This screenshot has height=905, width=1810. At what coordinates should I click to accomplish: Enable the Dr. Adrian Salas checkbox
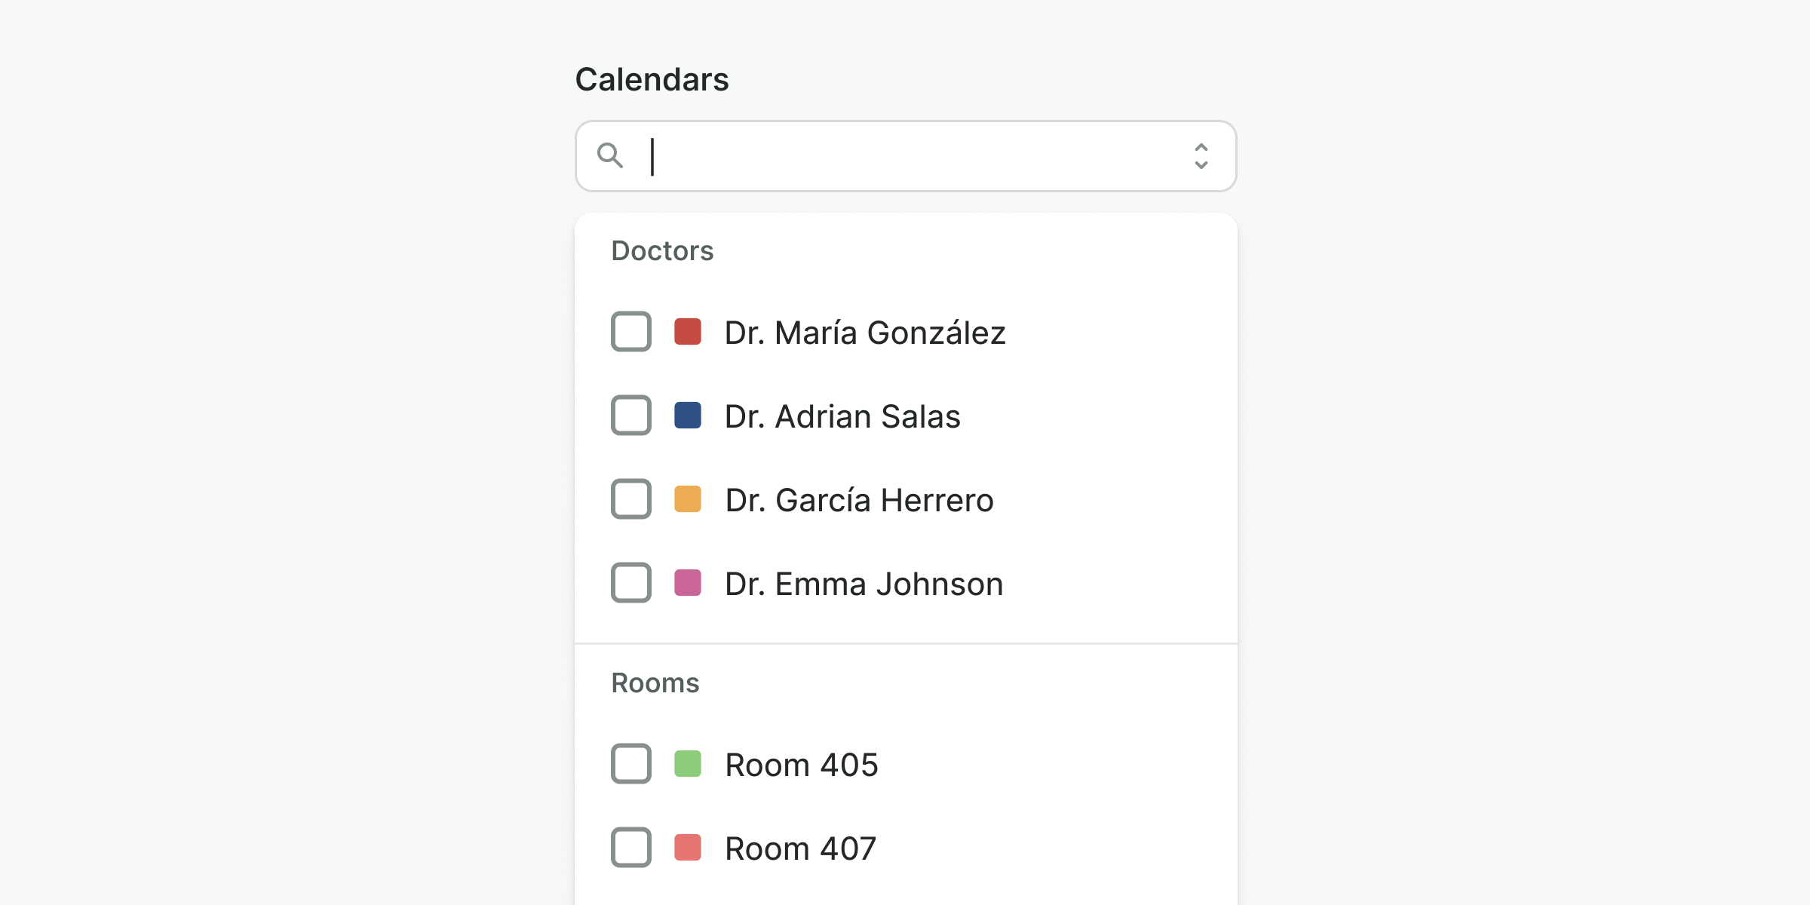(631, 416)
